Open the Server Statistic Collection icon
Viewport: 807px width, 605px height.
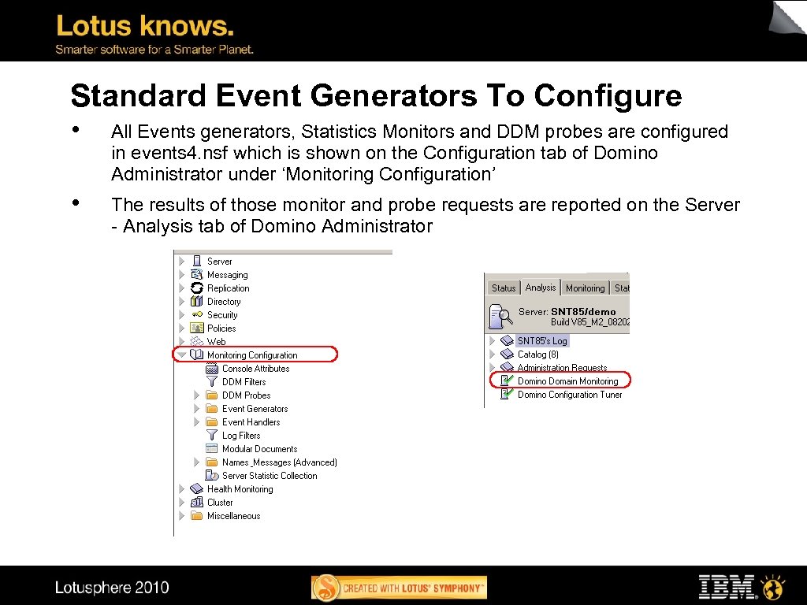pos(211,476)
